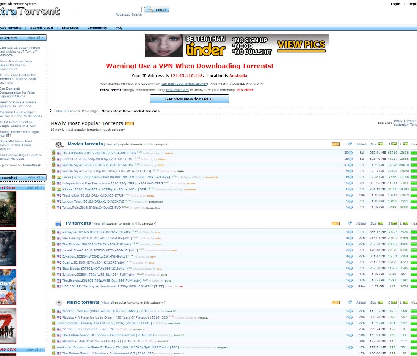Open UFC 204 PPV Bisping vs Henderson torrent
Screen dimensions: 417x356
pyautogui.click(x=113, y=286)
